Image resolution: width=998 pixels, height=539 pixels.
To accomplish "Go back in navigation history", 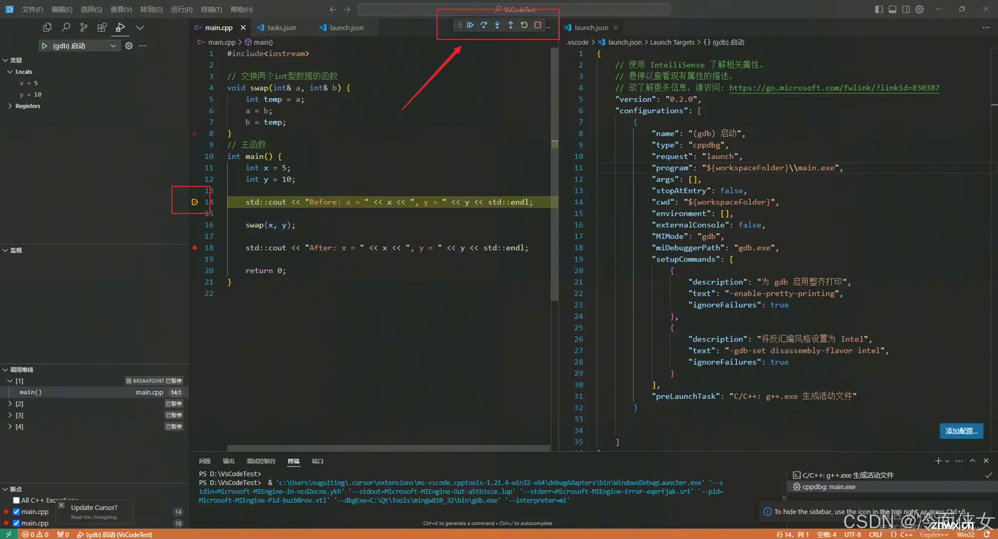I will 333,10.
